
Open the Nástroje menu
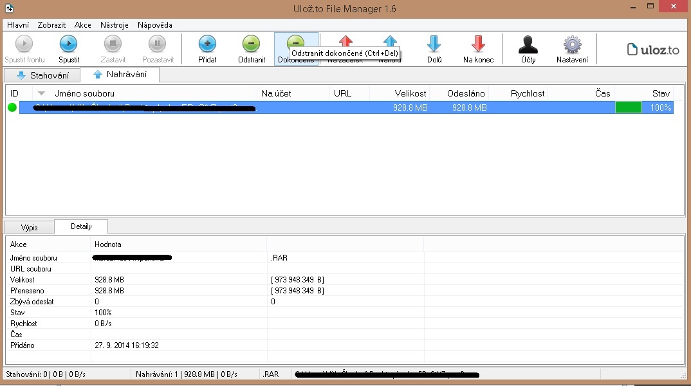click(114, 25)
